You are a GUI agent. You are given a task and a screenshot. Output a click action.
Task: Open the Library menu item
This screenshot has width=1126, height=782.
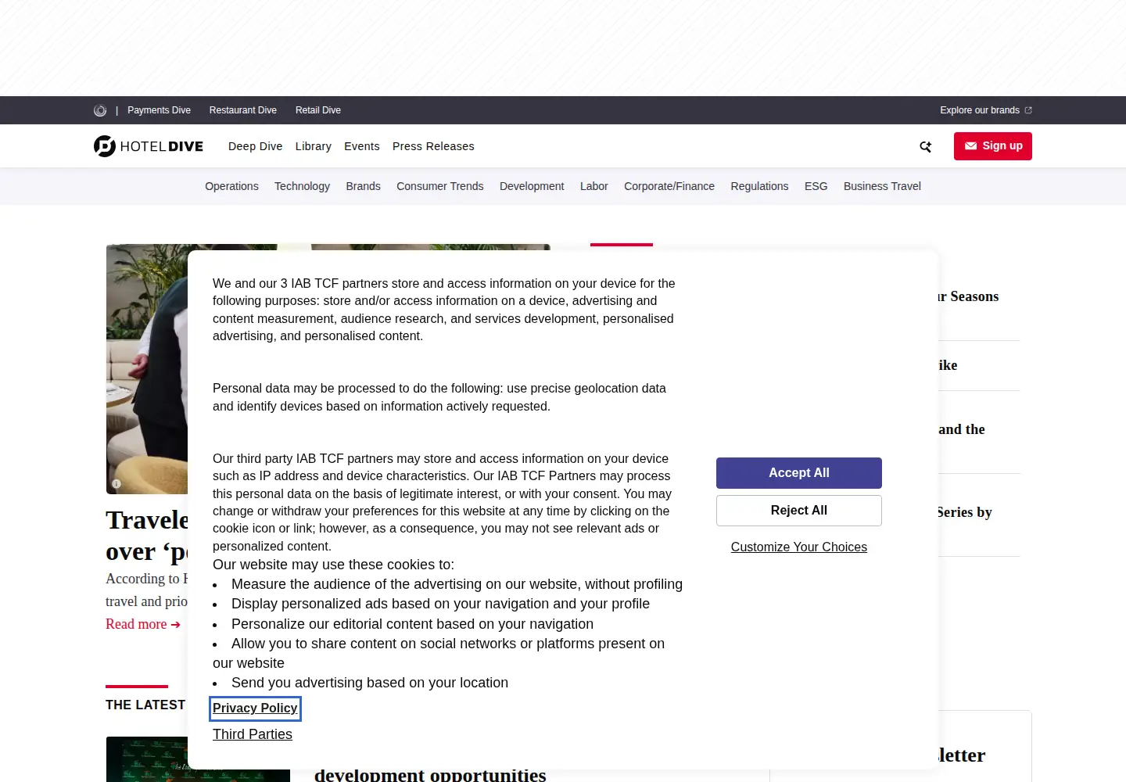coord(314,146)
